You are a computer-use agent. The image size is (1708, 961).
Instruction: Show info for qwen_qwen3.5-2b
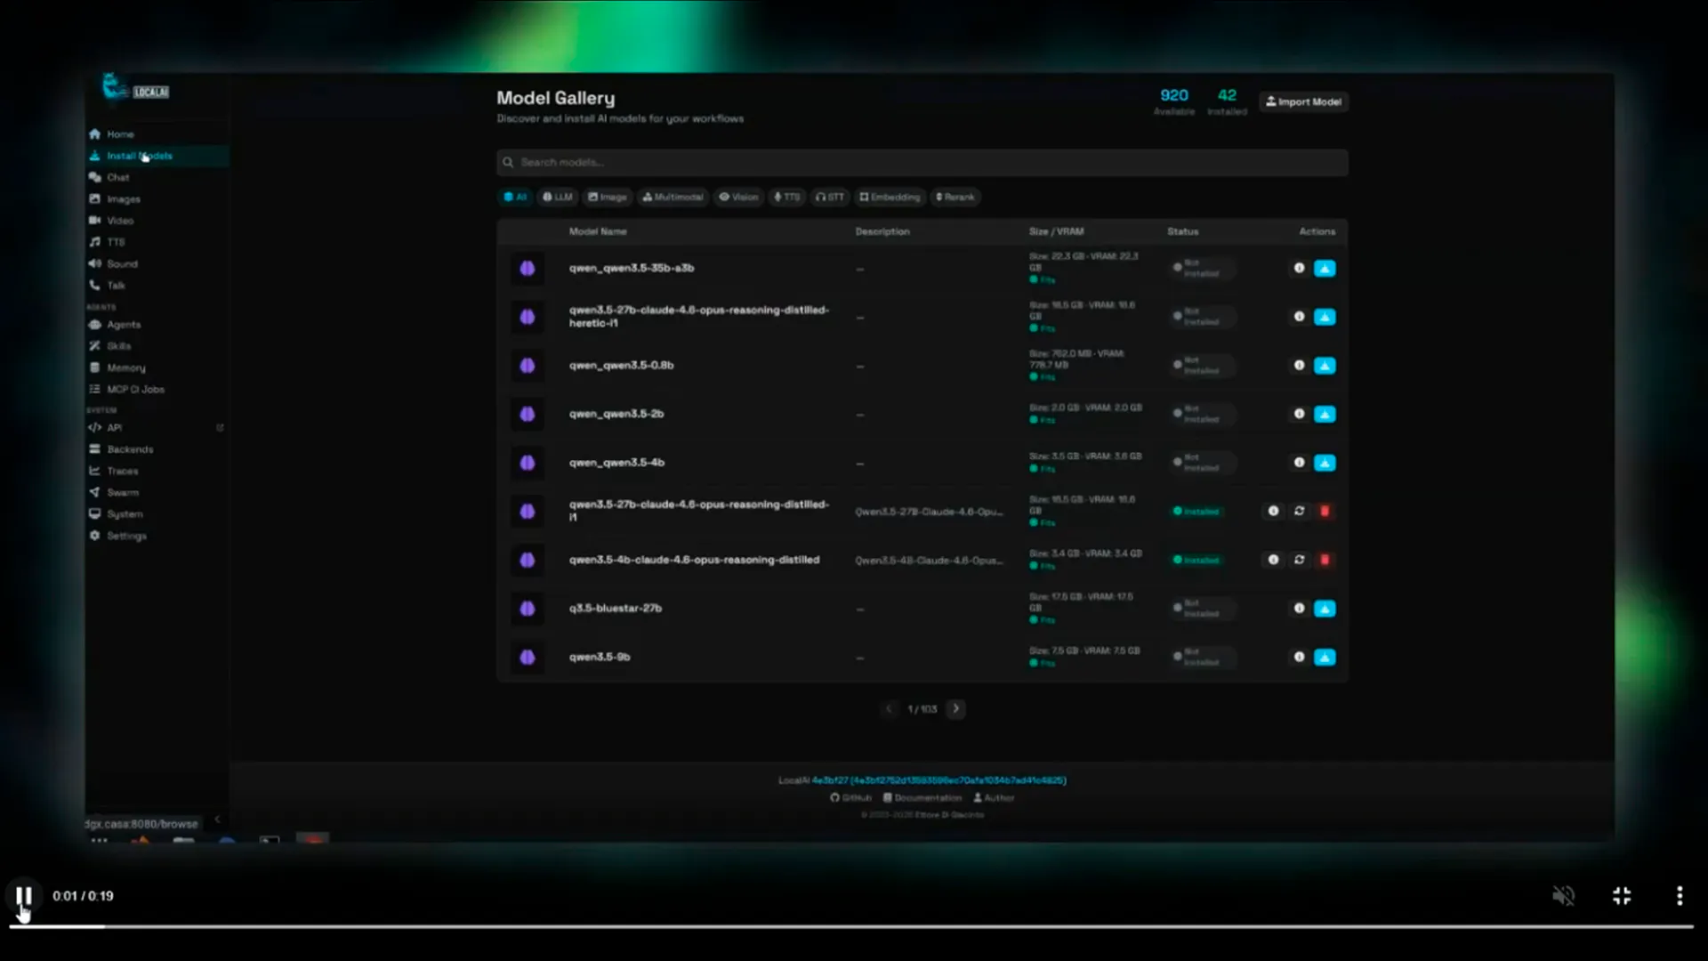(x=1299, y=414)
